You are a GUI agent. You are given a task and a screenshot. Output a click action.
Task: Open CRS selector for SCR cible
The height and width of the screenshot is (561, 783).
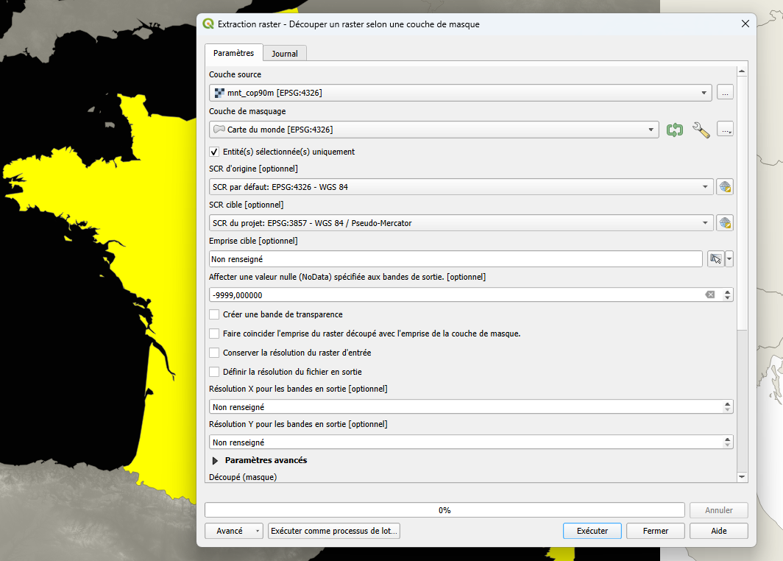coord(725,223)
